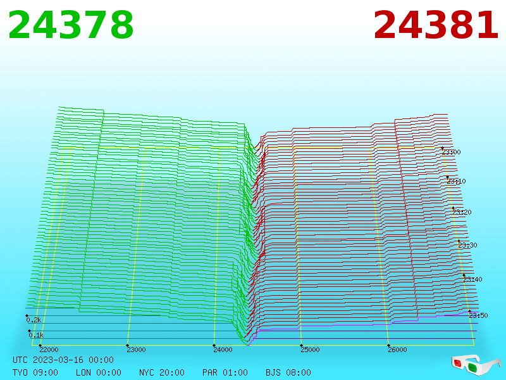Screen dimensions: 506x380
Task: Click the 3D glasses icon
Action: [476, 365]
